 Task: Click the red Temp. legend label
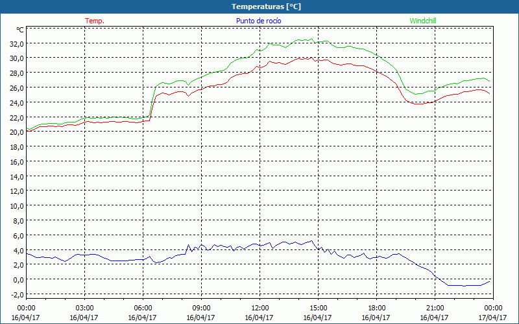click(x=95, y=21)
